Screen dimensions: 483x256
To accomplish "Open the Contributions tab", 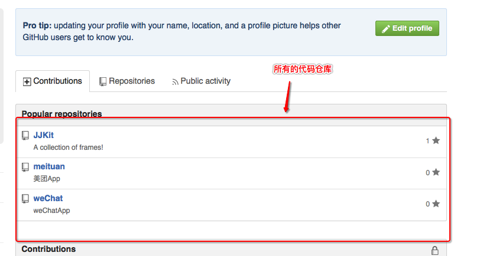I will point(53,81).
